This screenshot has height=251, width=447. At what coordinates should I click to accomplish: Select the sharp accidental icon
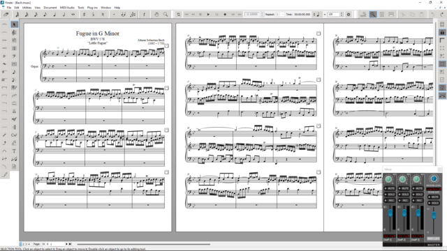[84, 15]
